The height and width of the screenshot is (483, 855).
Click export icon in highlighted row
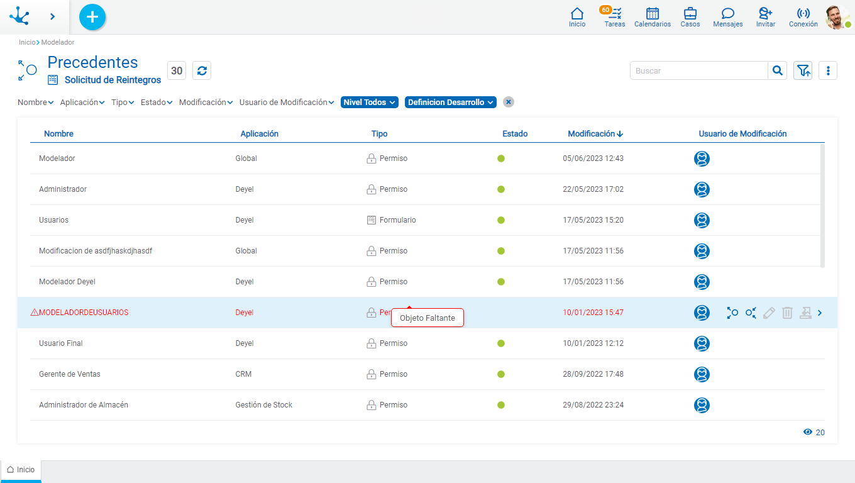point(805,313)
